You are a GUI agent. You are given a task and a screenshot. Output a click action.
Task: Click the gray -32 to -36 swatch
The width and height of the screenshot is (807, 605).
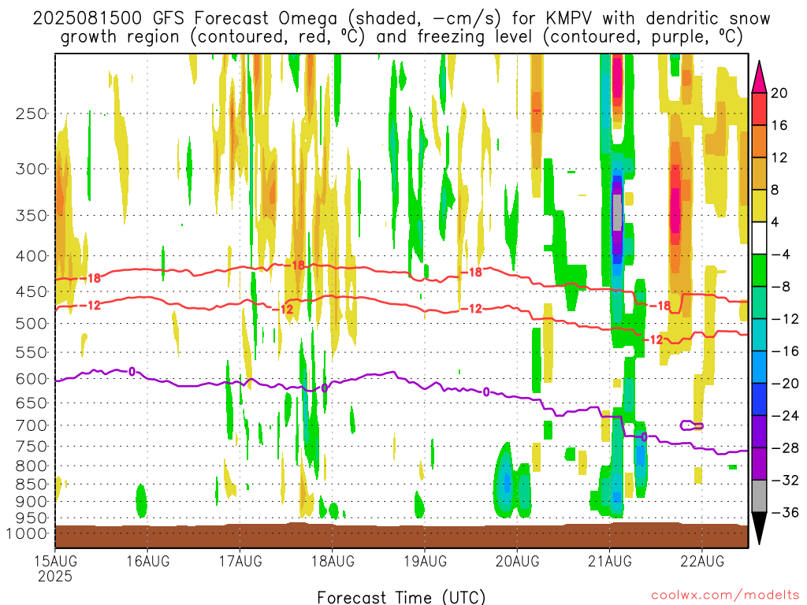pos(759,496)
